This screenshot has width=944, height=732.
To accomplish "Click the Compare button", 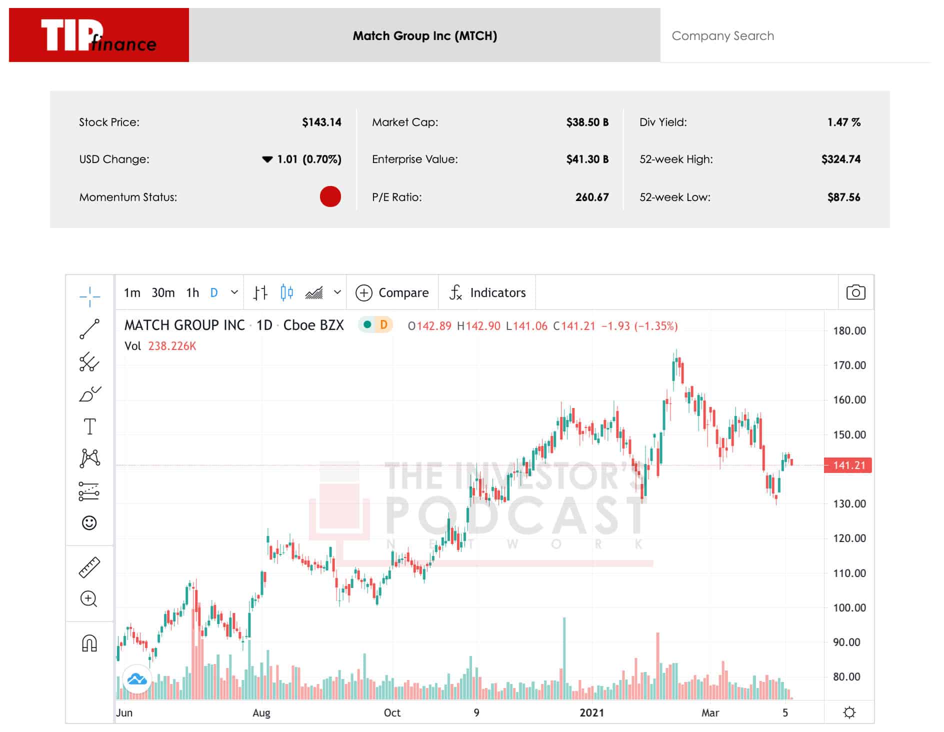I will point(392,292).
